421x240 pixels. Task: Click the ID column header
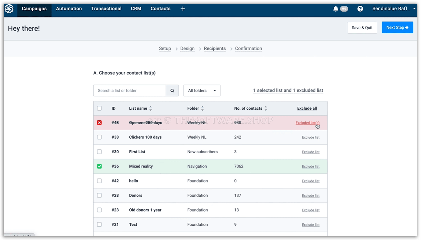pyautogui.click(x=113, y=108)
